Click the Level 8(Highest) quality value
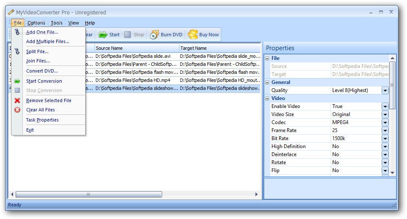 pos(350,90)
